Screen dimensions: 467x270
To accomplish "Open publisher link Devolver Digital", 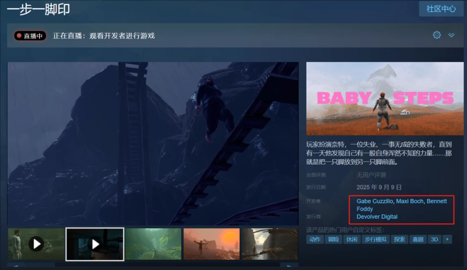I will coord(377,217).
